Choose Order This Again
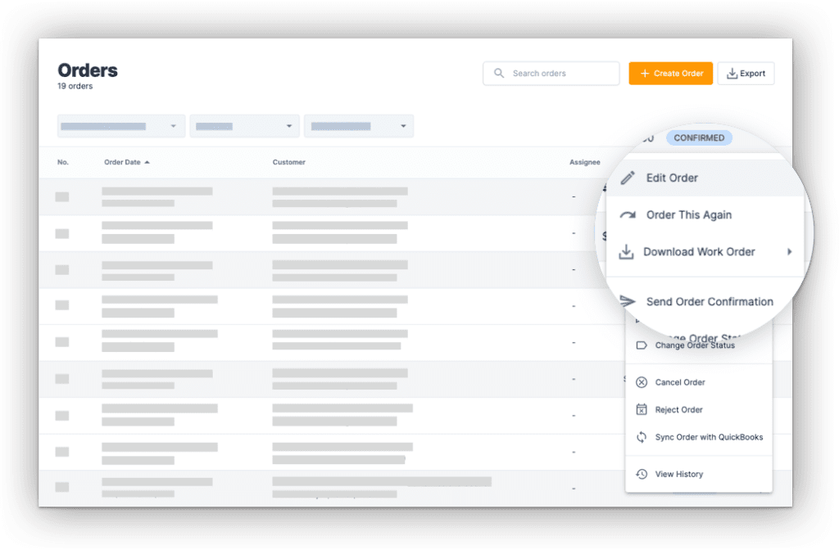Screen dimensions: 839x550 point(705,215)
